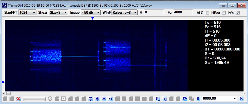The image size is (248, 104).
Task: Open the SizeFFT 1024 dropdown
Action: click(x=27, y=13)
